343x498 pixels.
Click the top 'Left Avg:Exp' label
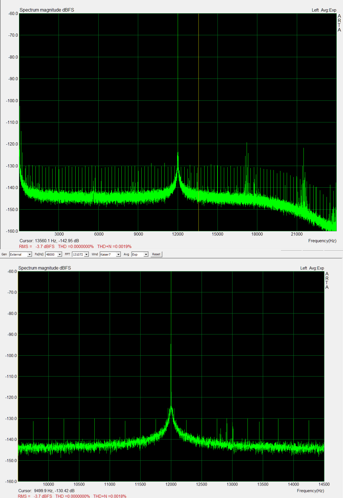click(324, 10)
